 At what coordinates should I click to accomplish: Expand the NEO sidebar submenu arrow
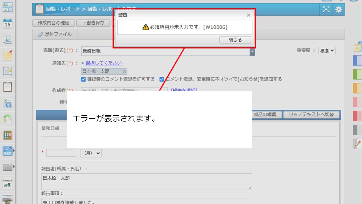click(14, 151)
